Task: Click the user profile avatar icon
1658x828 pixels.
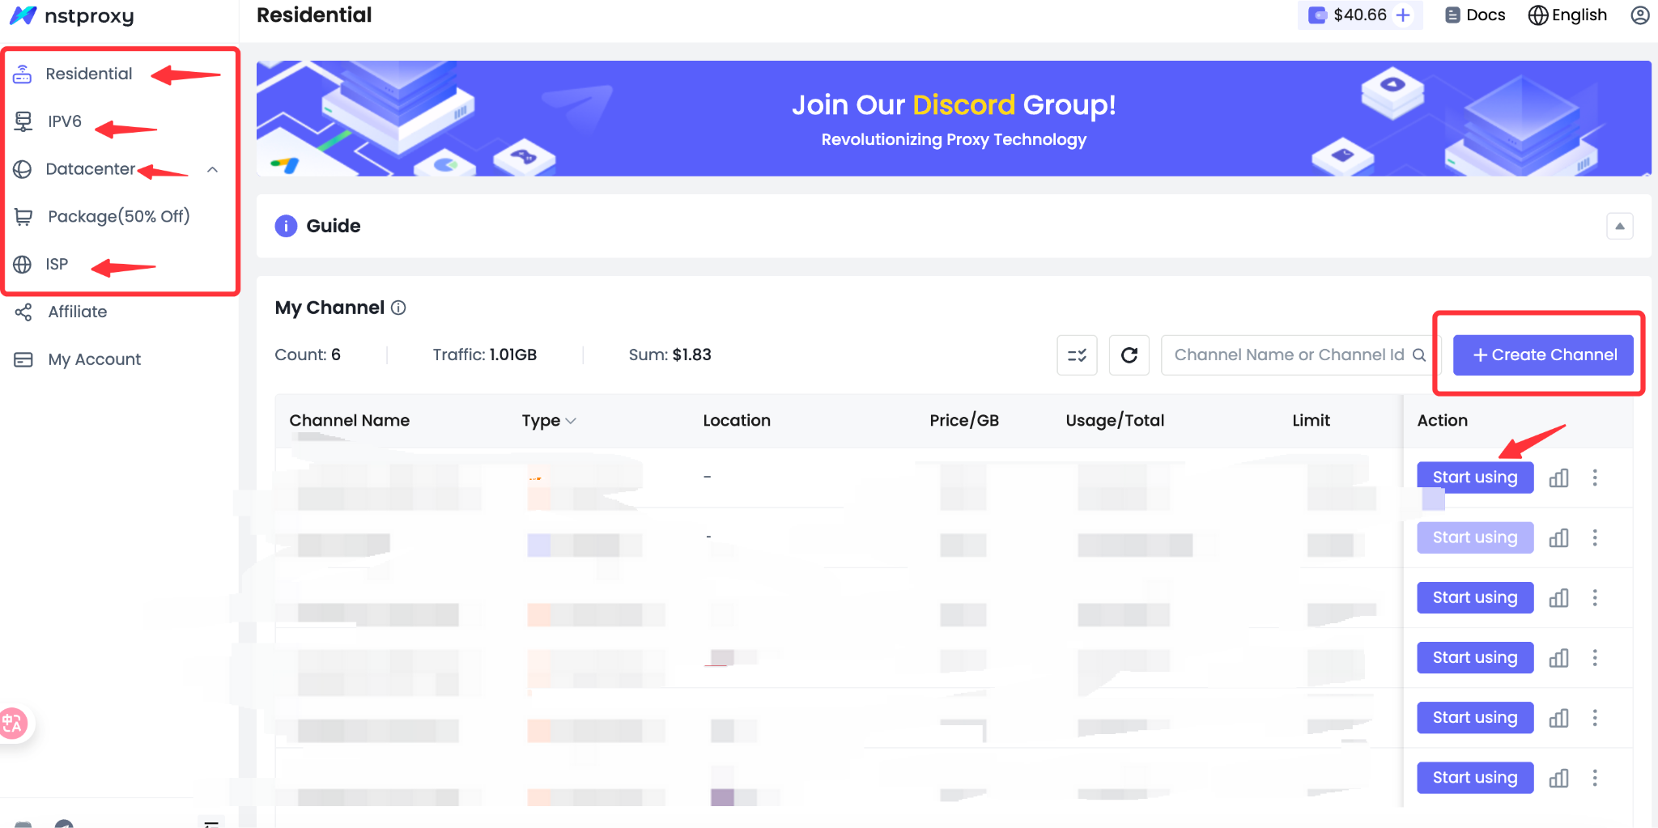Action: tap(1639, 15)
